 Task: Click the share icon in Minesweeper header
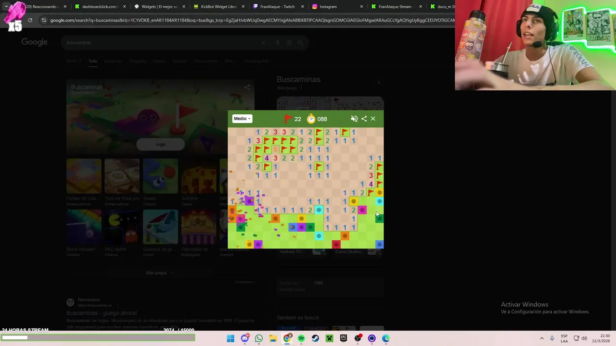tap(364, 119)
